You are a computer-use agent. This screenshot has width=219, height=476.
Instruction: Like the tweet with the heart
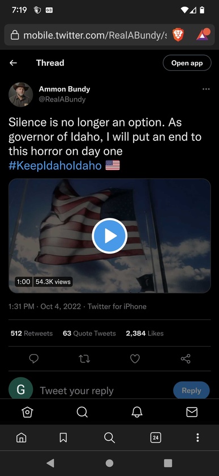135,359
